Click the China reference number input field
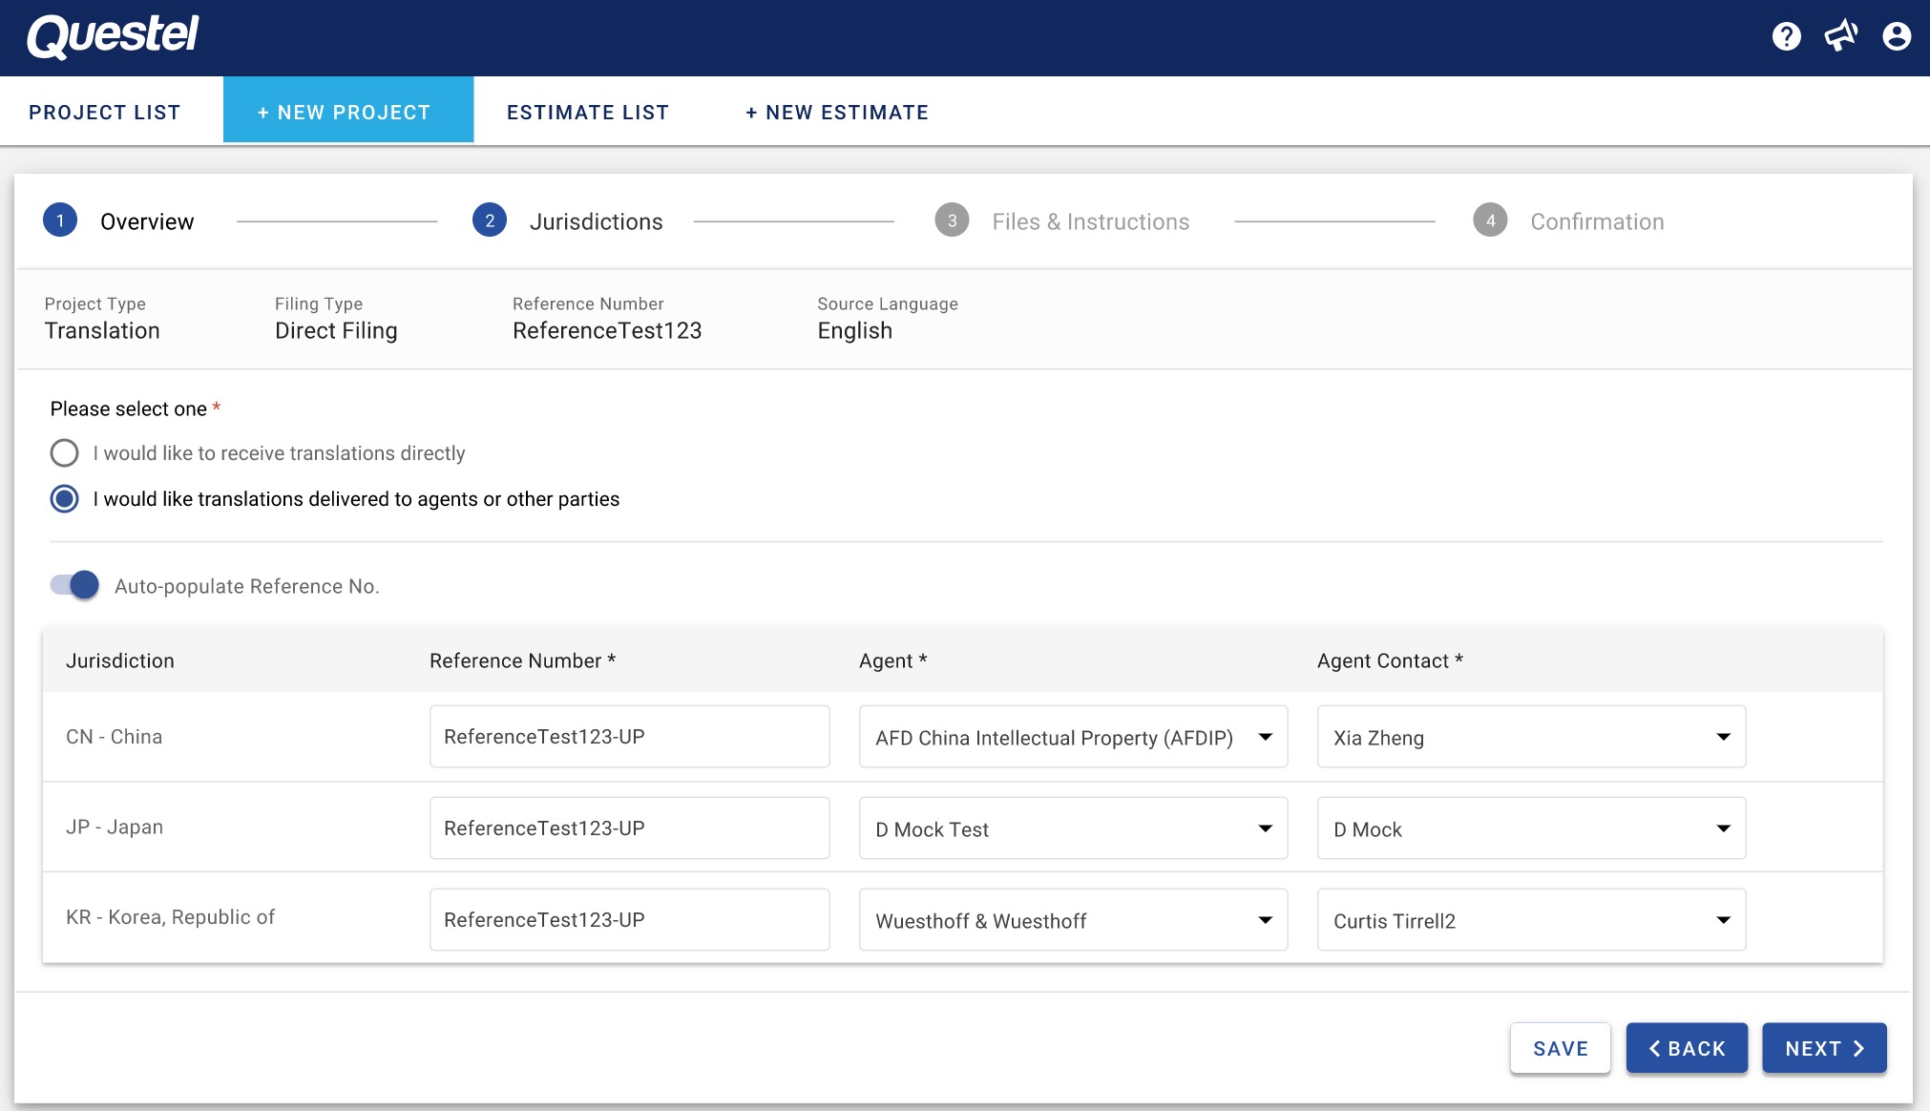This screenshot has width=1930, height=1111. (x=629, y=737)
